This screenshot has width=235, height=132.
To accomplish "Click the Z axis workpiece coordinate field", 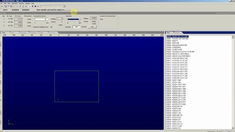I will pyautogui.click(x=18, y=26).
